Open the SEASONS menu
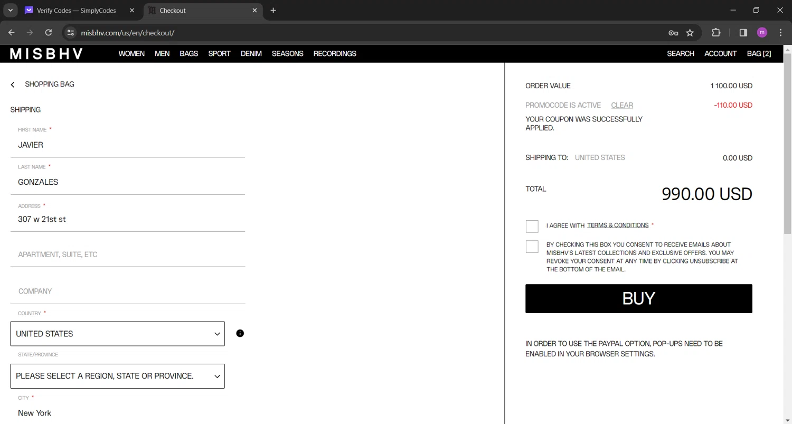The height and width of the screenshot is (424, 792). 288,53
